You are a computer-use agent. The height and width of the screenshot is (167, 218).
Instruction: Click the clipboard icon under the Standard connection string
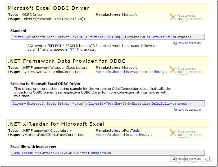pyautogui.click(x=175, y=43)
